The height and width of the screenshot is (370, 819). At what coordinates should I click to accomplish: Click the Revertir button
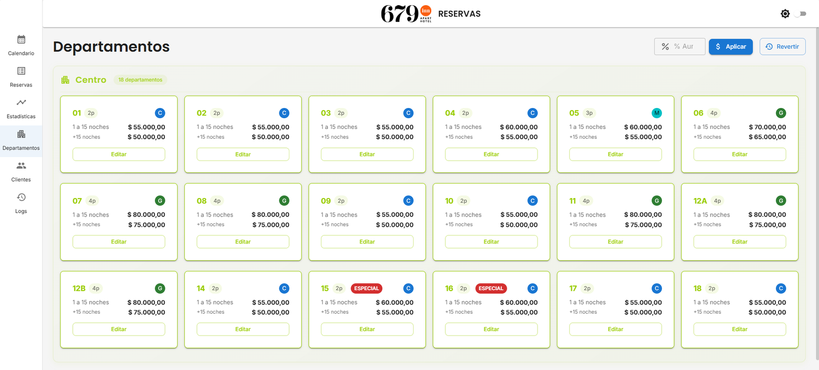[x=782, y=47]
